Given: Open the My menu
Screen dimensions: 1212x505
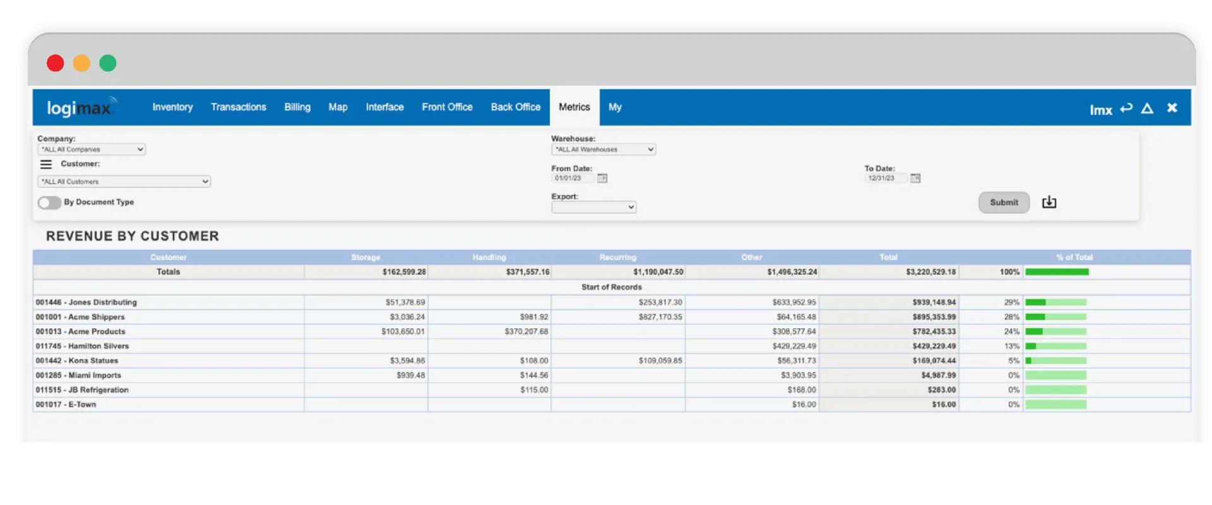Looking at the screenshot, I should (x=615, y=107).
